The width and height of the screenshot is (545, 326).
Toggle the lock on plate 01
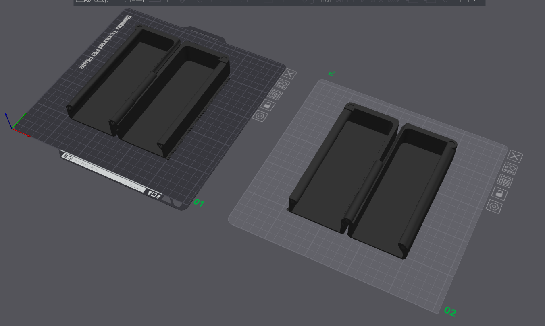coord(268,105)
